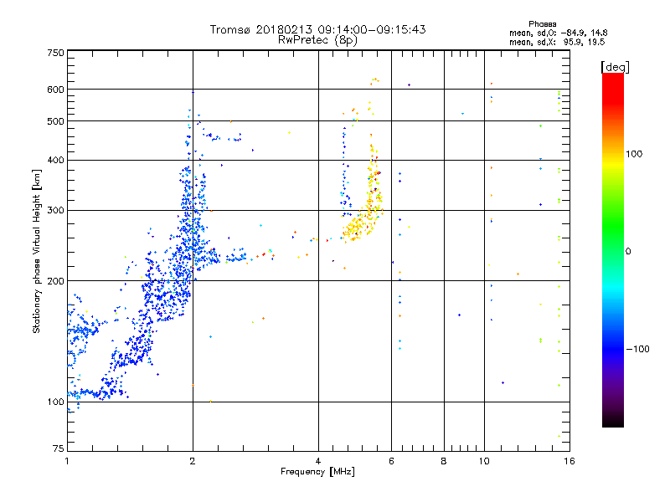This screenshot has height=502, width=670.
Task: Click the y-axis '750' tick label
Action: pos(55,53)
